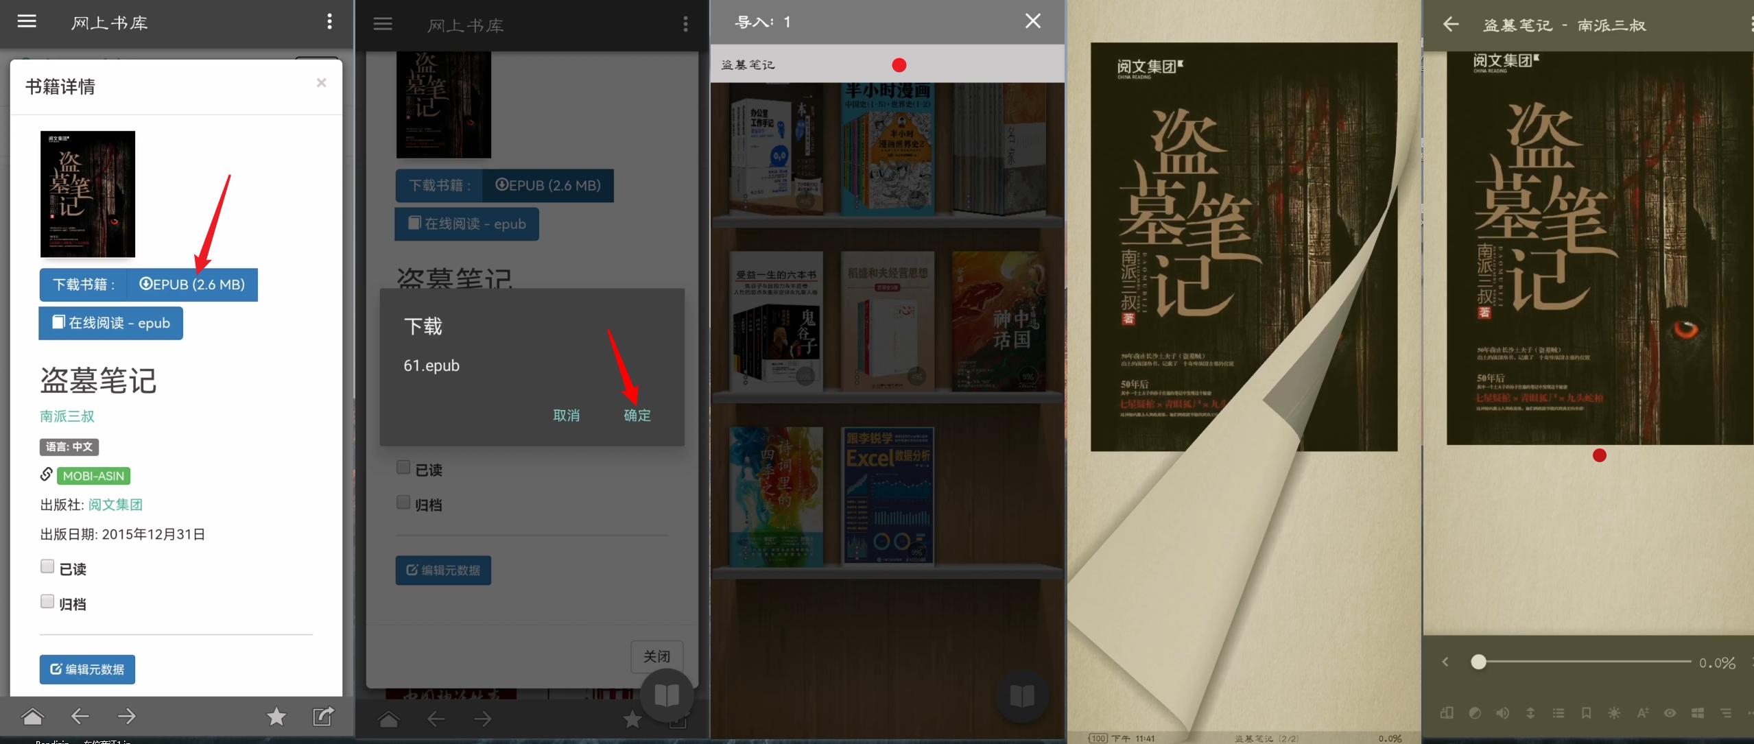Open font size A± icon
1754x744 pixels.
1642,713
